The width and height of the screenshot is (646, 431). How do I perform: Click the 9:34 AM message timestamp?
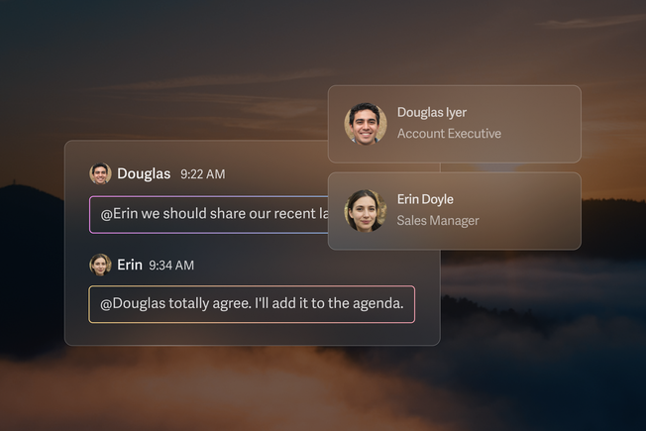171,266
